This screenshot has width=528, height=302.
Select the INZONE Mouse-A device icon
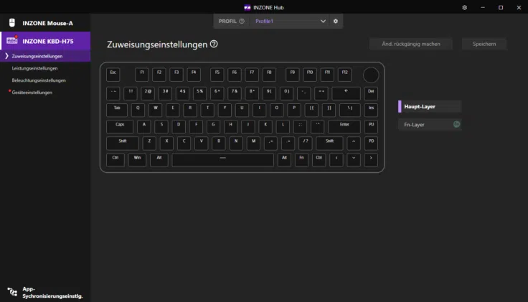tap(12, 23)
